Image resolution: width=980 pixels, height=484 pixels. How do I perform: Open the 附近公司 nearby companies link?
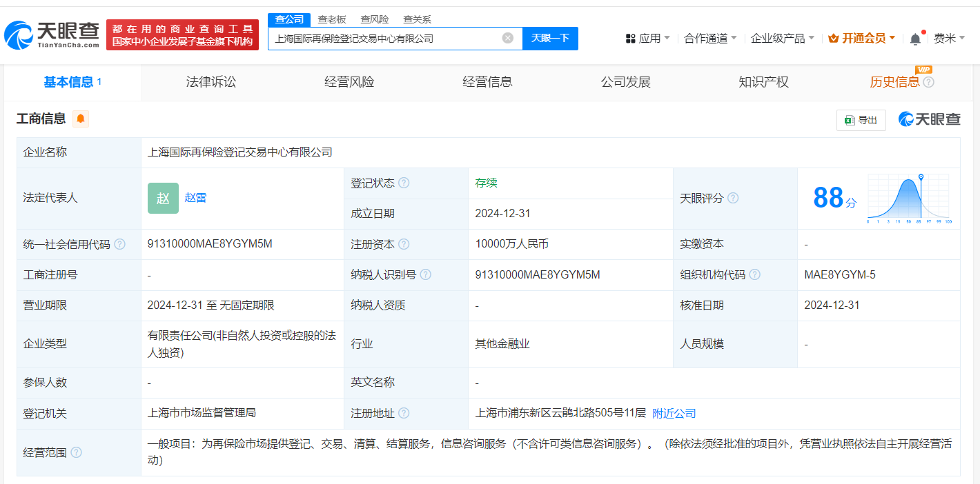pos(674,414)
